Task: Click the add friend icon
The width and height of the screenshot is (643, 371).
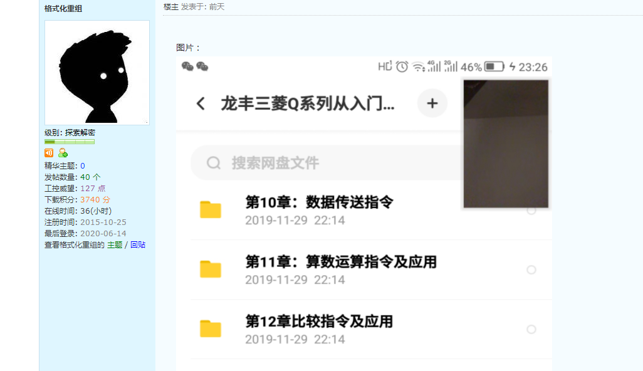Action: point(63,153)
